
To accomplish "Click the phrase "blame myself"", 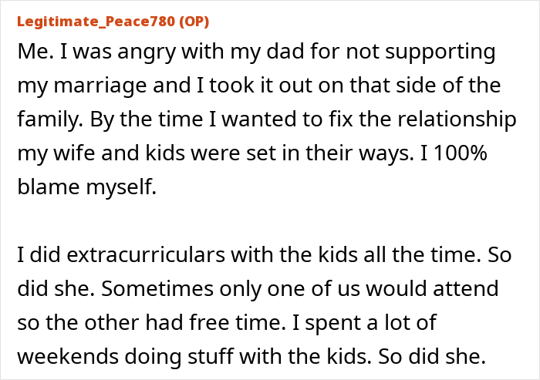I will tap(86, 186).
